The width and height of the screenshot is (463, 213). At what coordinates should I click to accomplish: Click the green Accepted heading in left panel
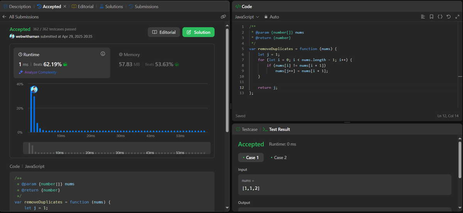click(x=20, y=29)
